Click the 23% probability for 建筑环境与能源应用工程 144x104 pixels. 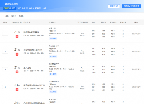pyautogui.click(x=17, y=85)
